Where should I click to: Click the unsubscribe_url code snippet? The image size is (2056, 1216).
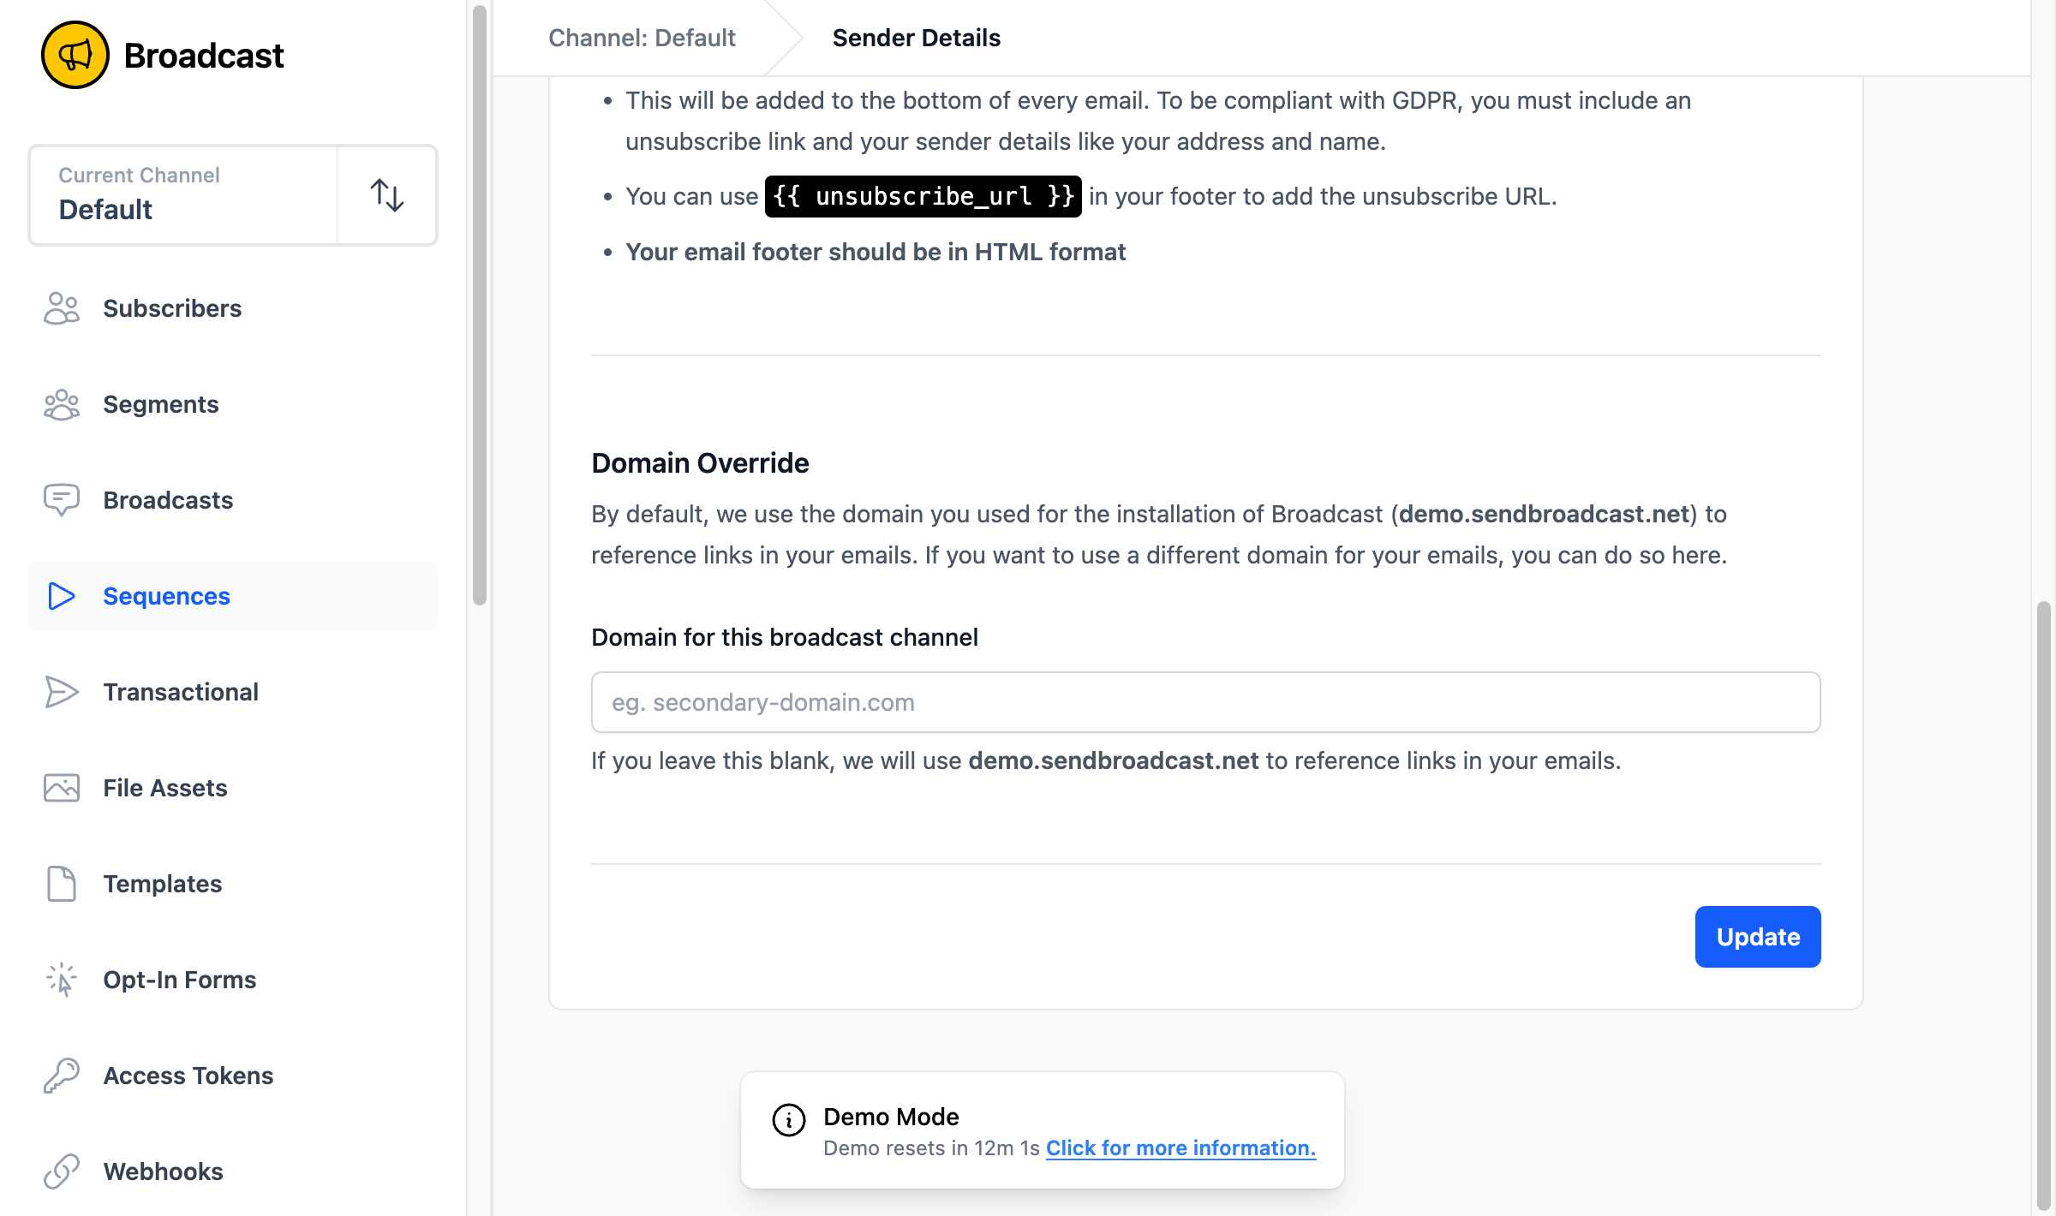923,196
